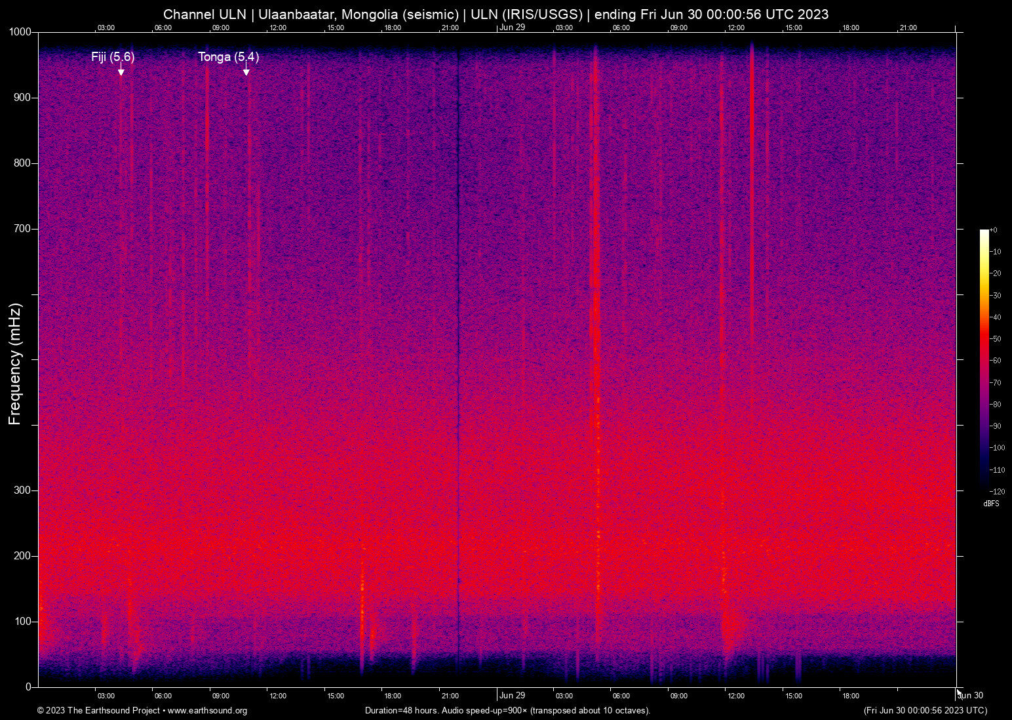Click the arrow marker below Tonga (5.4)
This screenshot has width=1012, height=720.
coord(246,71)
